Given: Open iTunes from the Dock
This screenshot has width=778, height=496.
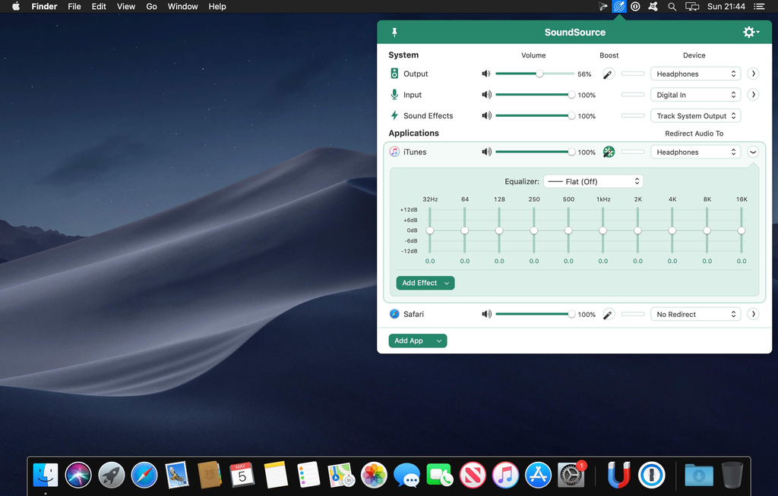Looking at the screenshot, I should (x=505, y=475).
